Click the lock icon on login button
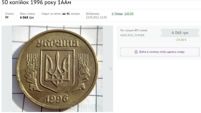The height and width of the screenshot is (113, 201). [x=136, y=52]
